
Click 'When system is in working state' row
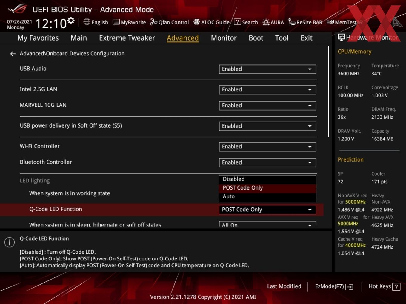pyautogui.click(x=70, y=193)
